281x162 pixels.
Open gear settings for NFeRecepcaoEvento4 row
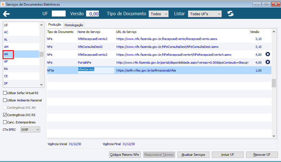268,54
